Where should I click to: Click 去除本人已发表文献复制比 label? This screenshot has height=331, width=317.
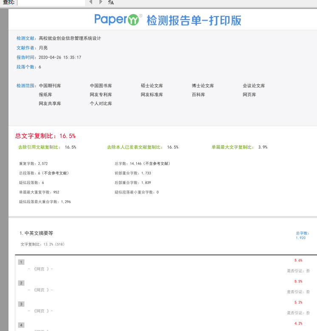[135, 147]
